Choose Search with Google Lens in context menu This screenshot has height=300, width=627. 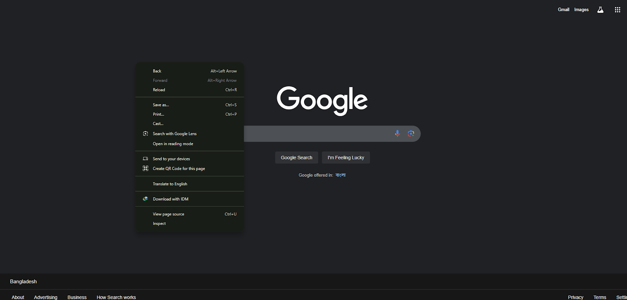click(190, 134)
